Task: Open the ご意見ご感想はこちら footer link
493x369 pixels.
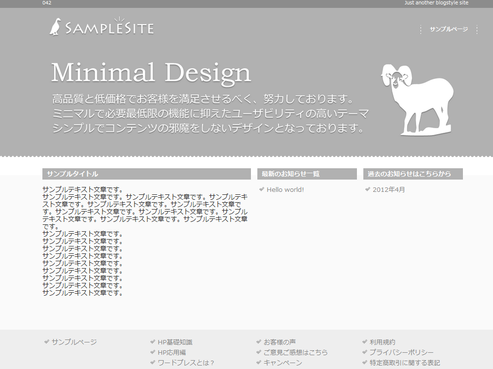Action: (x=295, y=352)
